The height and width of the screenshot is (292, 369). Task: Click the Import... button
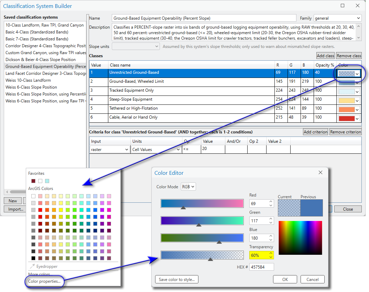[x=16, y=209]
